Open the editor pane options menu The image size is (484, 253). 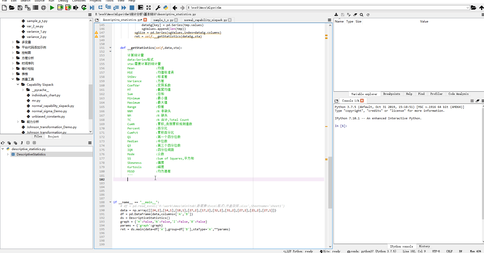coord(330,20)
